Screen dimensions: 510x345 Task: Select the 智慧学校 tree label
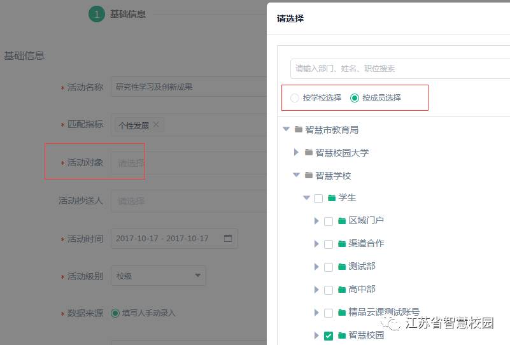(333, 176)
